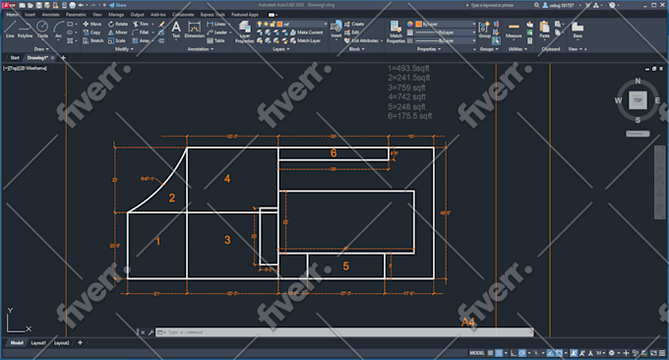Click the TOP face of the ViewCube
Screen dimensions: 669x360
click(x=638, y=100)
